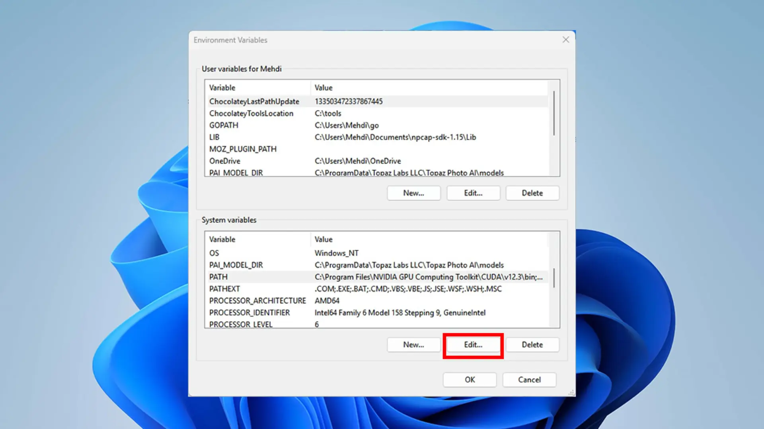
Task: Close the Environment Variables dialog
Action: (565, 40)
